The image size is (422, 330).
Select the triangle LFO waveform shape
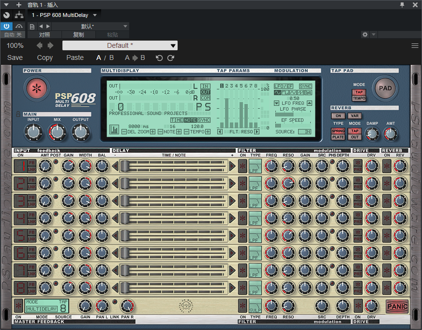click(293, 92)
